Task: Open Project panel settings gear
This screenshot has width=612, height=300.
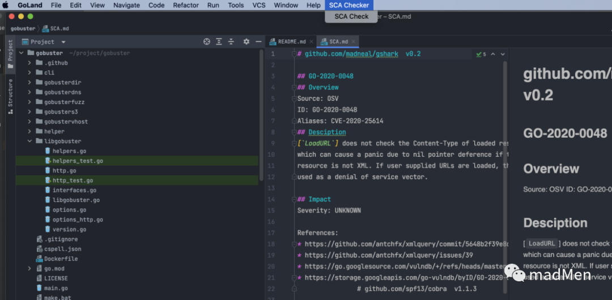Action: (246, 42)
